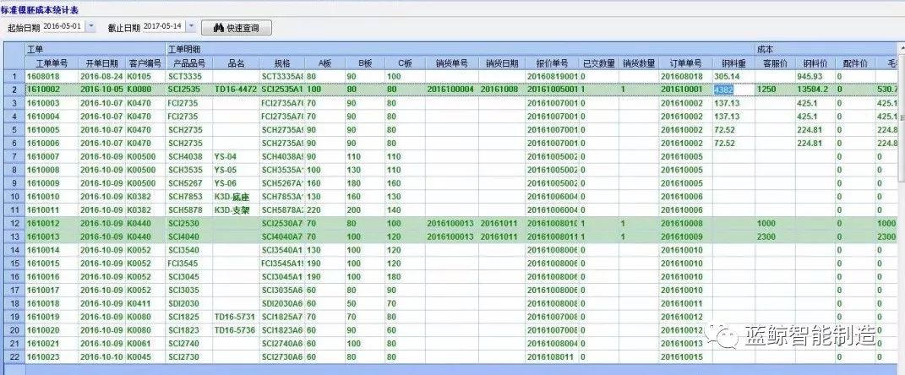The width and height of the screenshot is (905, 375).
Task: Open the 起始日期 date dropdown arrow
Action: pyautogui.click(x=90, y=27)
